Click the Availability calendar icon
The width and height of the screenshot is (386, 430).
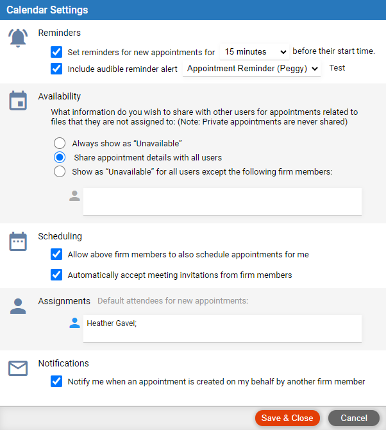(x=18, y=101)
